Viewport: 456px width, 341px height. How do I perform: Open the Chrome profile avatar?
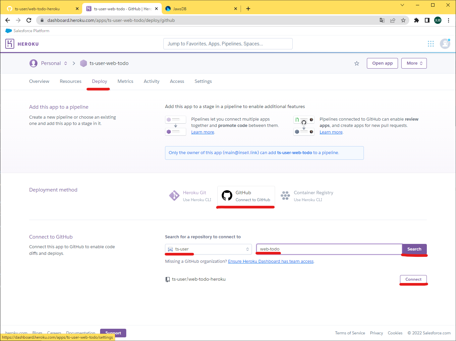pos(438,20)
